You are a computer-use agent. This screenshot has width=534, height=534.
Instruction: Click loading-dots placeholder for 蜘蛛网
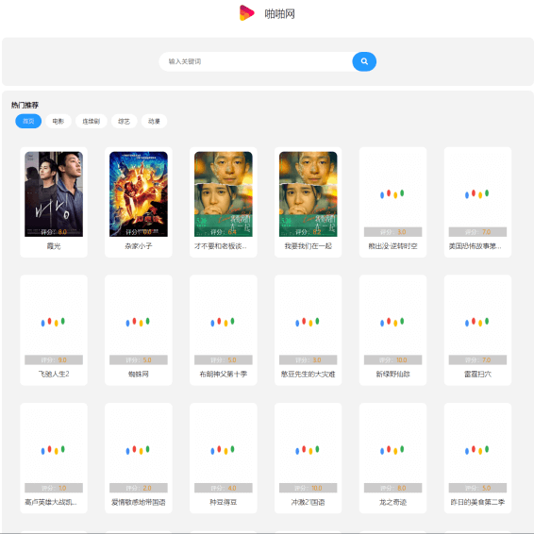coord(138,322)
